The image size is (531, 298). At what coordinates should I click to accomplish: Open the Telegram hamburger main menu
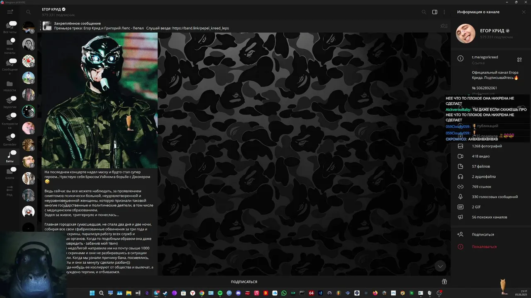click(x=10, y=12)
